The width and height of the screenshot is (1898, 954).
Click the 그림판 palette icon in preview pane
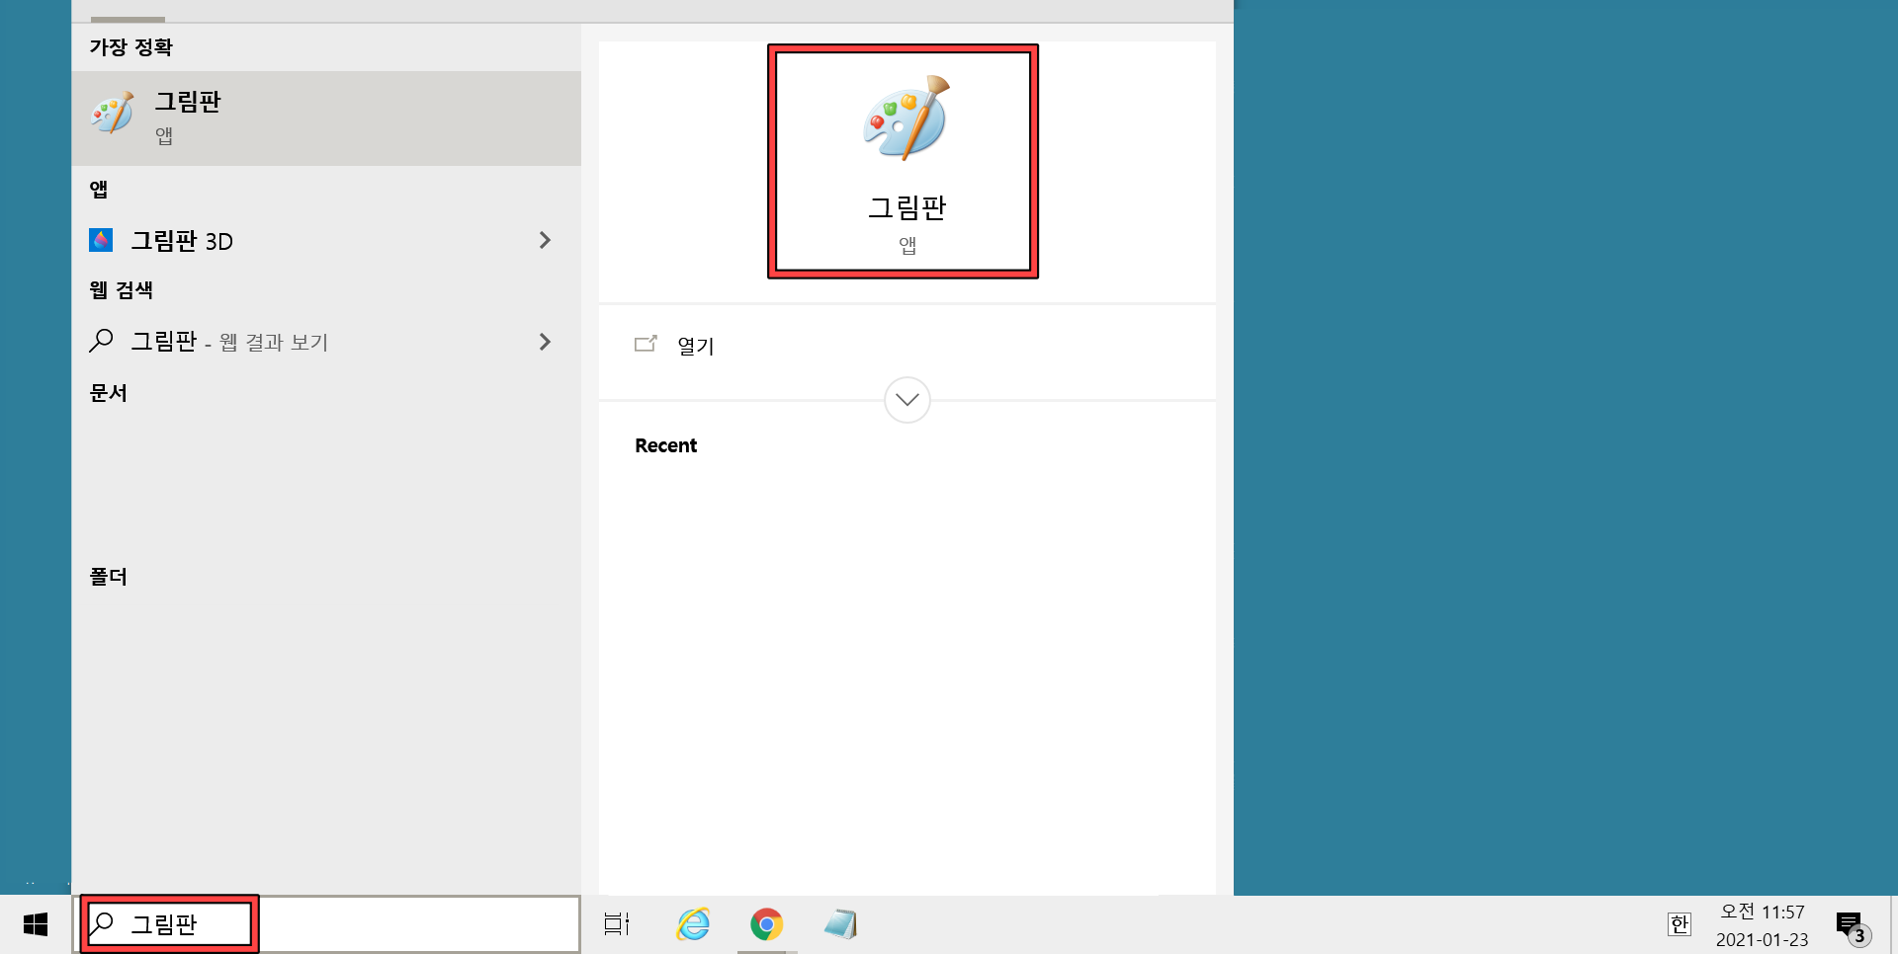coord(906,118)
